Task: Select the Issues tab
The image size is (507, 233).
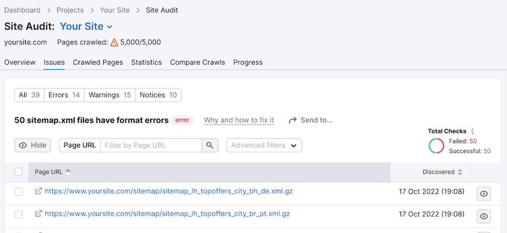Action: 54,62
